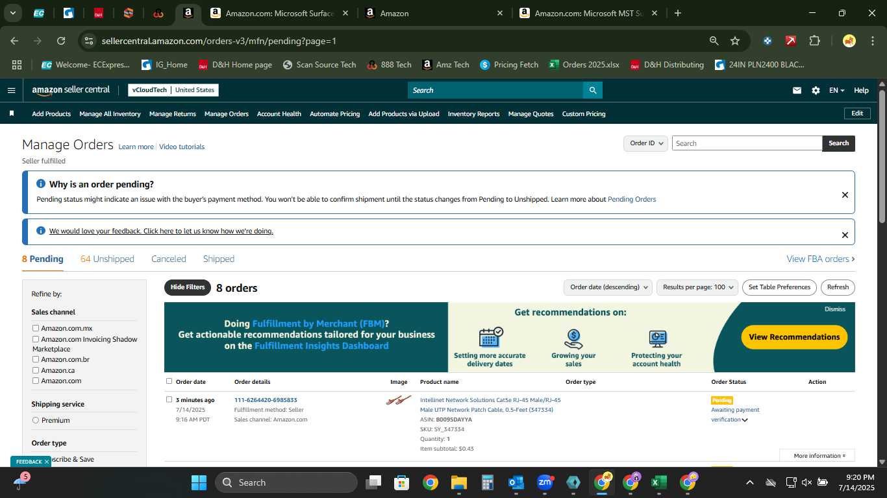Viewport: 887px width, 498px height.
Task: Click the site information icon in the address bar
Action: tap(90, 41)
